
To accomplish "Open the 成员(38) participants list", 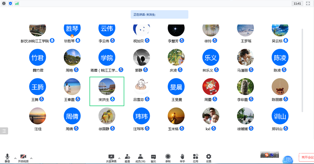I will pyautogui.click(x=140, y=158).
